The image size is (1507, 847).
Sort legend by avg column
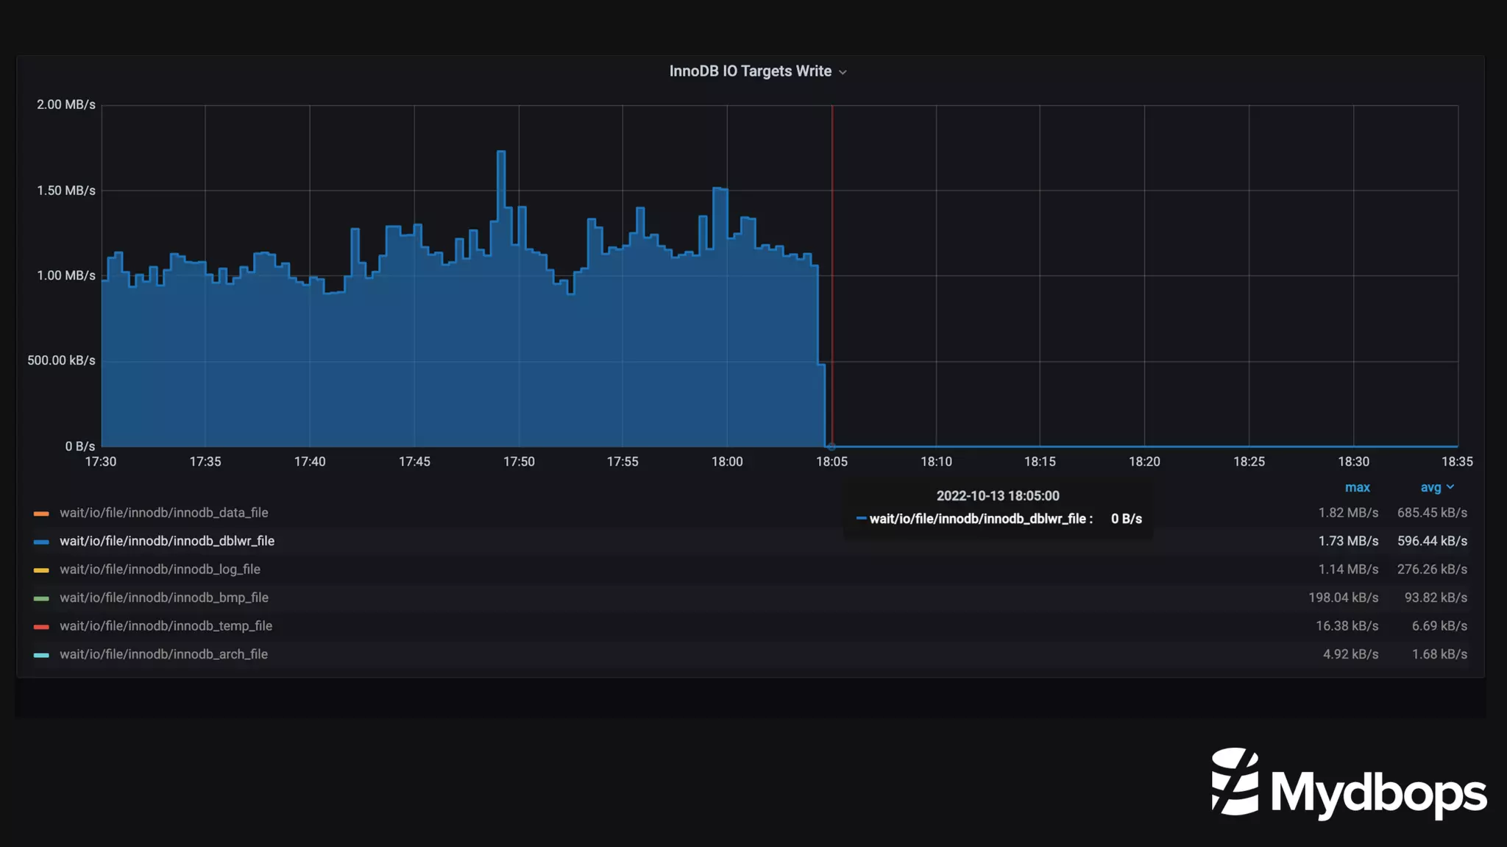1430,487
